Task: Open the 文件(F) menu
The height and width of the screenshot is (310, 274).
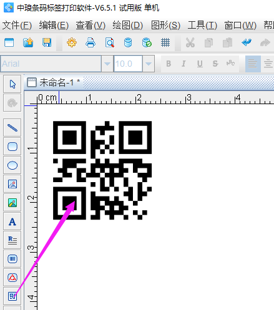Action: coord(17,26)
